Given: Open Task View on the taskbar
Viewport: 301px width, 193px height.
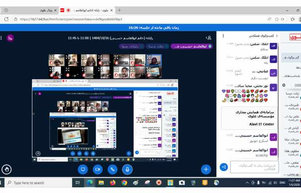Looking at the screenshot, I should 78,183.
